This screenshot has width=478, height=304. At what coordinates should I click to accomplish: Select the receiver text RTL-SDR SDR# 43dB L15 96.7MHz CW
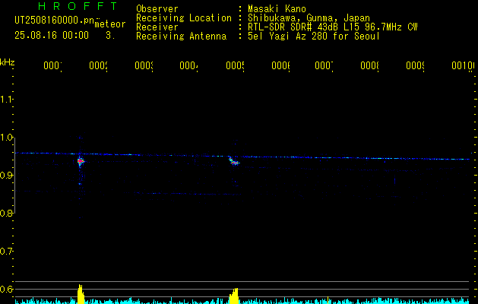(333, 27)
